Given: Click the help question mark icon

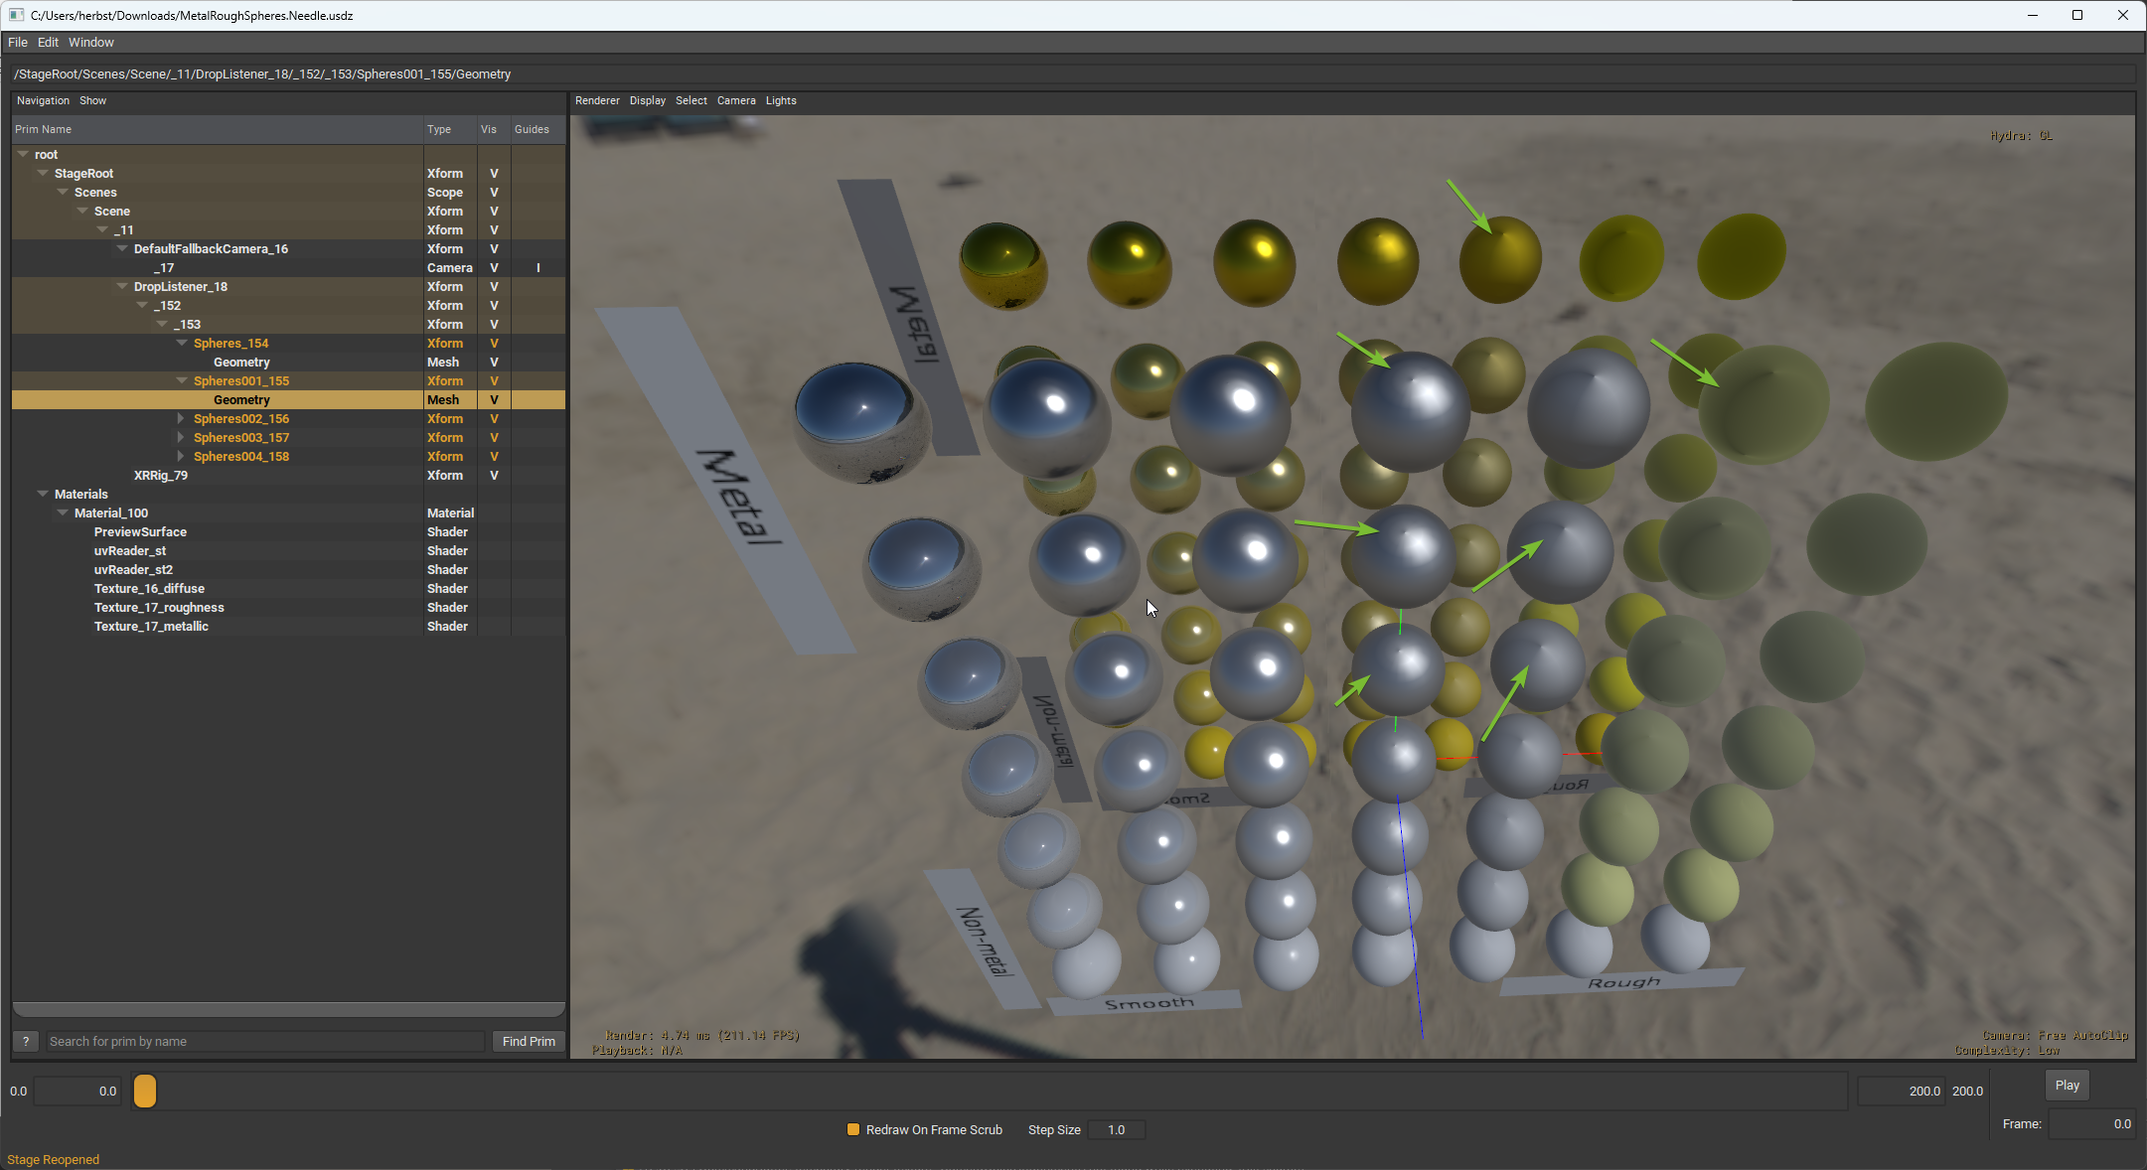Looking at the screenshot, I should pyautogui.click(x=25, y=1041).
